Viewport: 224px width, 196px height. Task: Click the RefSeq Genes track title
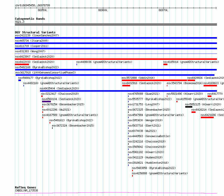[x=25, y=188]
